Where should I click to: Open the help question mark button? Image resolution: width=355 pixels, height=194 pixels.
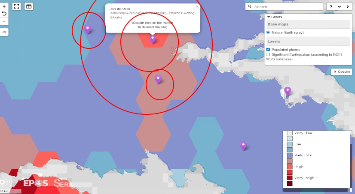click(x=331, y=7)
